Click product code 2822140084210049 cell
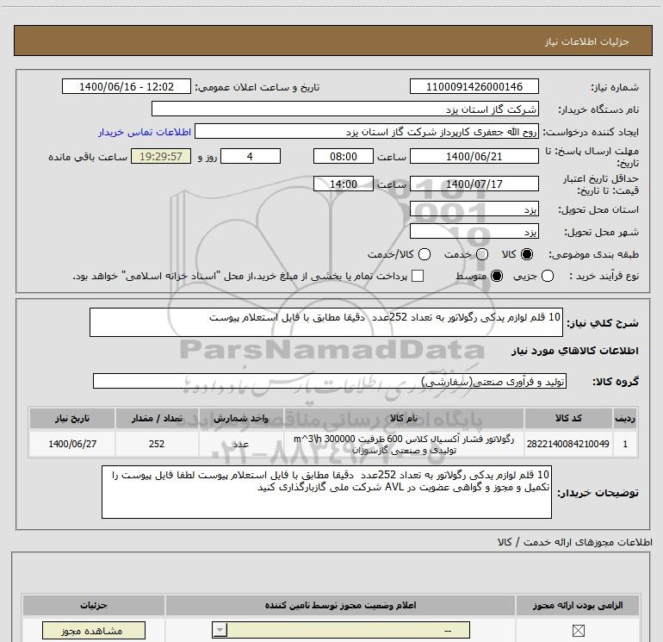 [568, 444]
